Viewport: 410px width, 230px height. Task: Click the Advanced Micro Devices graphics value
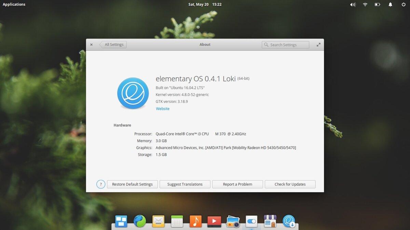tap(226, 148)
